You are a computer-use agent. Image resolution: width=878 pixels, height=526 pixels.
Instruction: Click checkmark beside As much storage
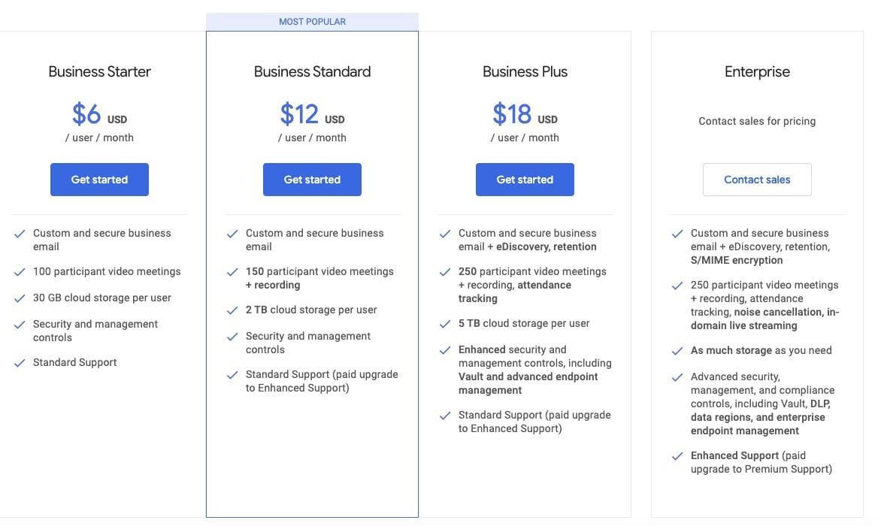[677, 351]
